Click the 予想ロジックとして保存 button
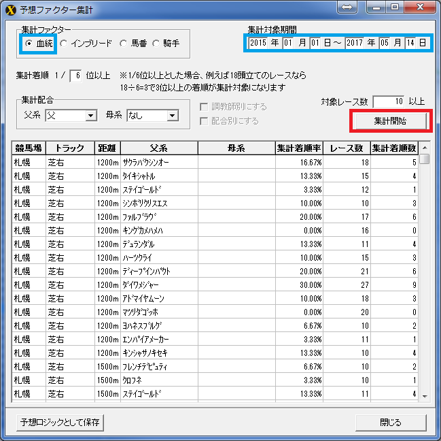The height and width of the screenshot is (441, 441). coord(60,423)
